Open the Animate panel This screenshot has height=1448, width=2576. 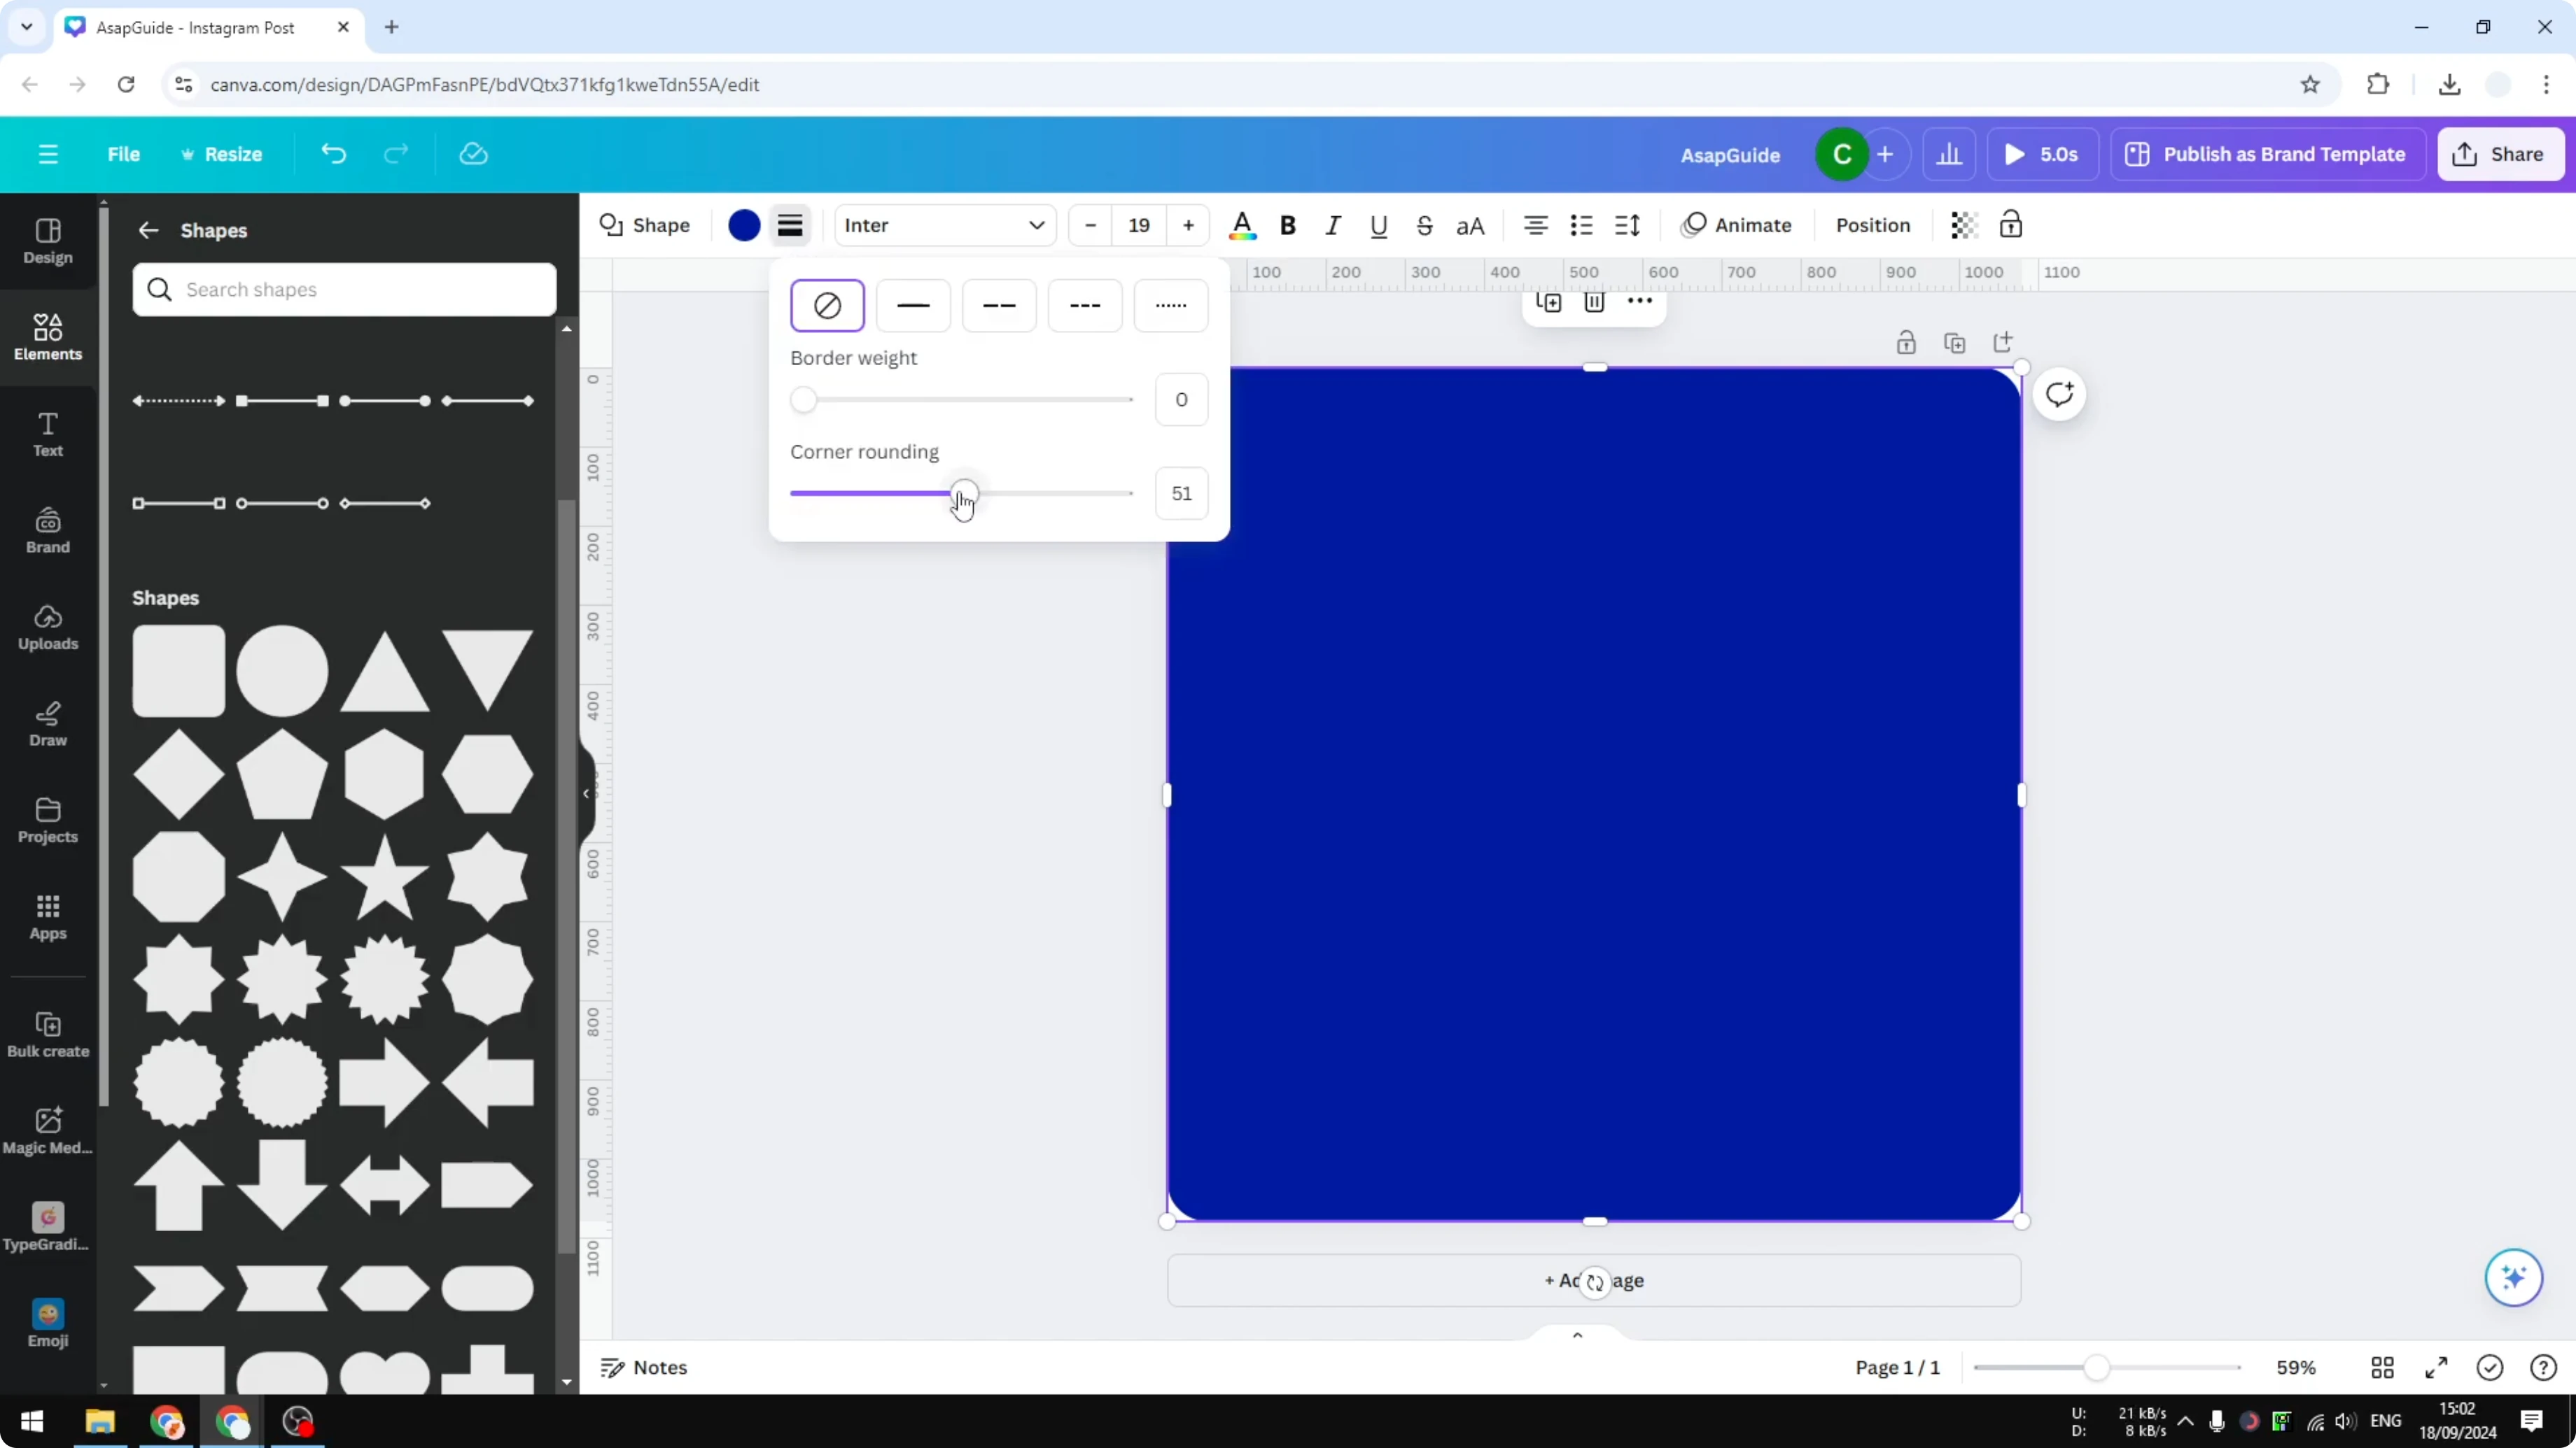click(x=1737, y=225)
